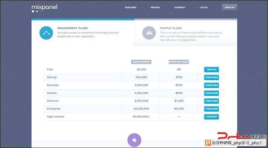Click the Engagement Plans heading
268x148 pixels.
(x=73, y=28)
